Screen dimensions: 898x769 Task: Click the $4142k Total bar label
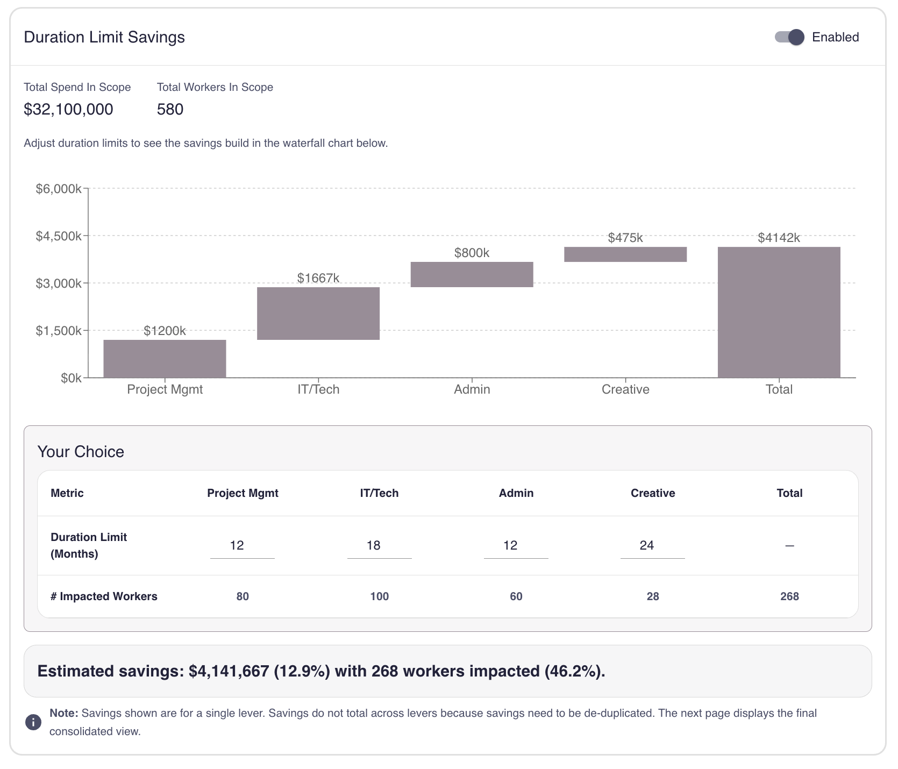point(779,238)
